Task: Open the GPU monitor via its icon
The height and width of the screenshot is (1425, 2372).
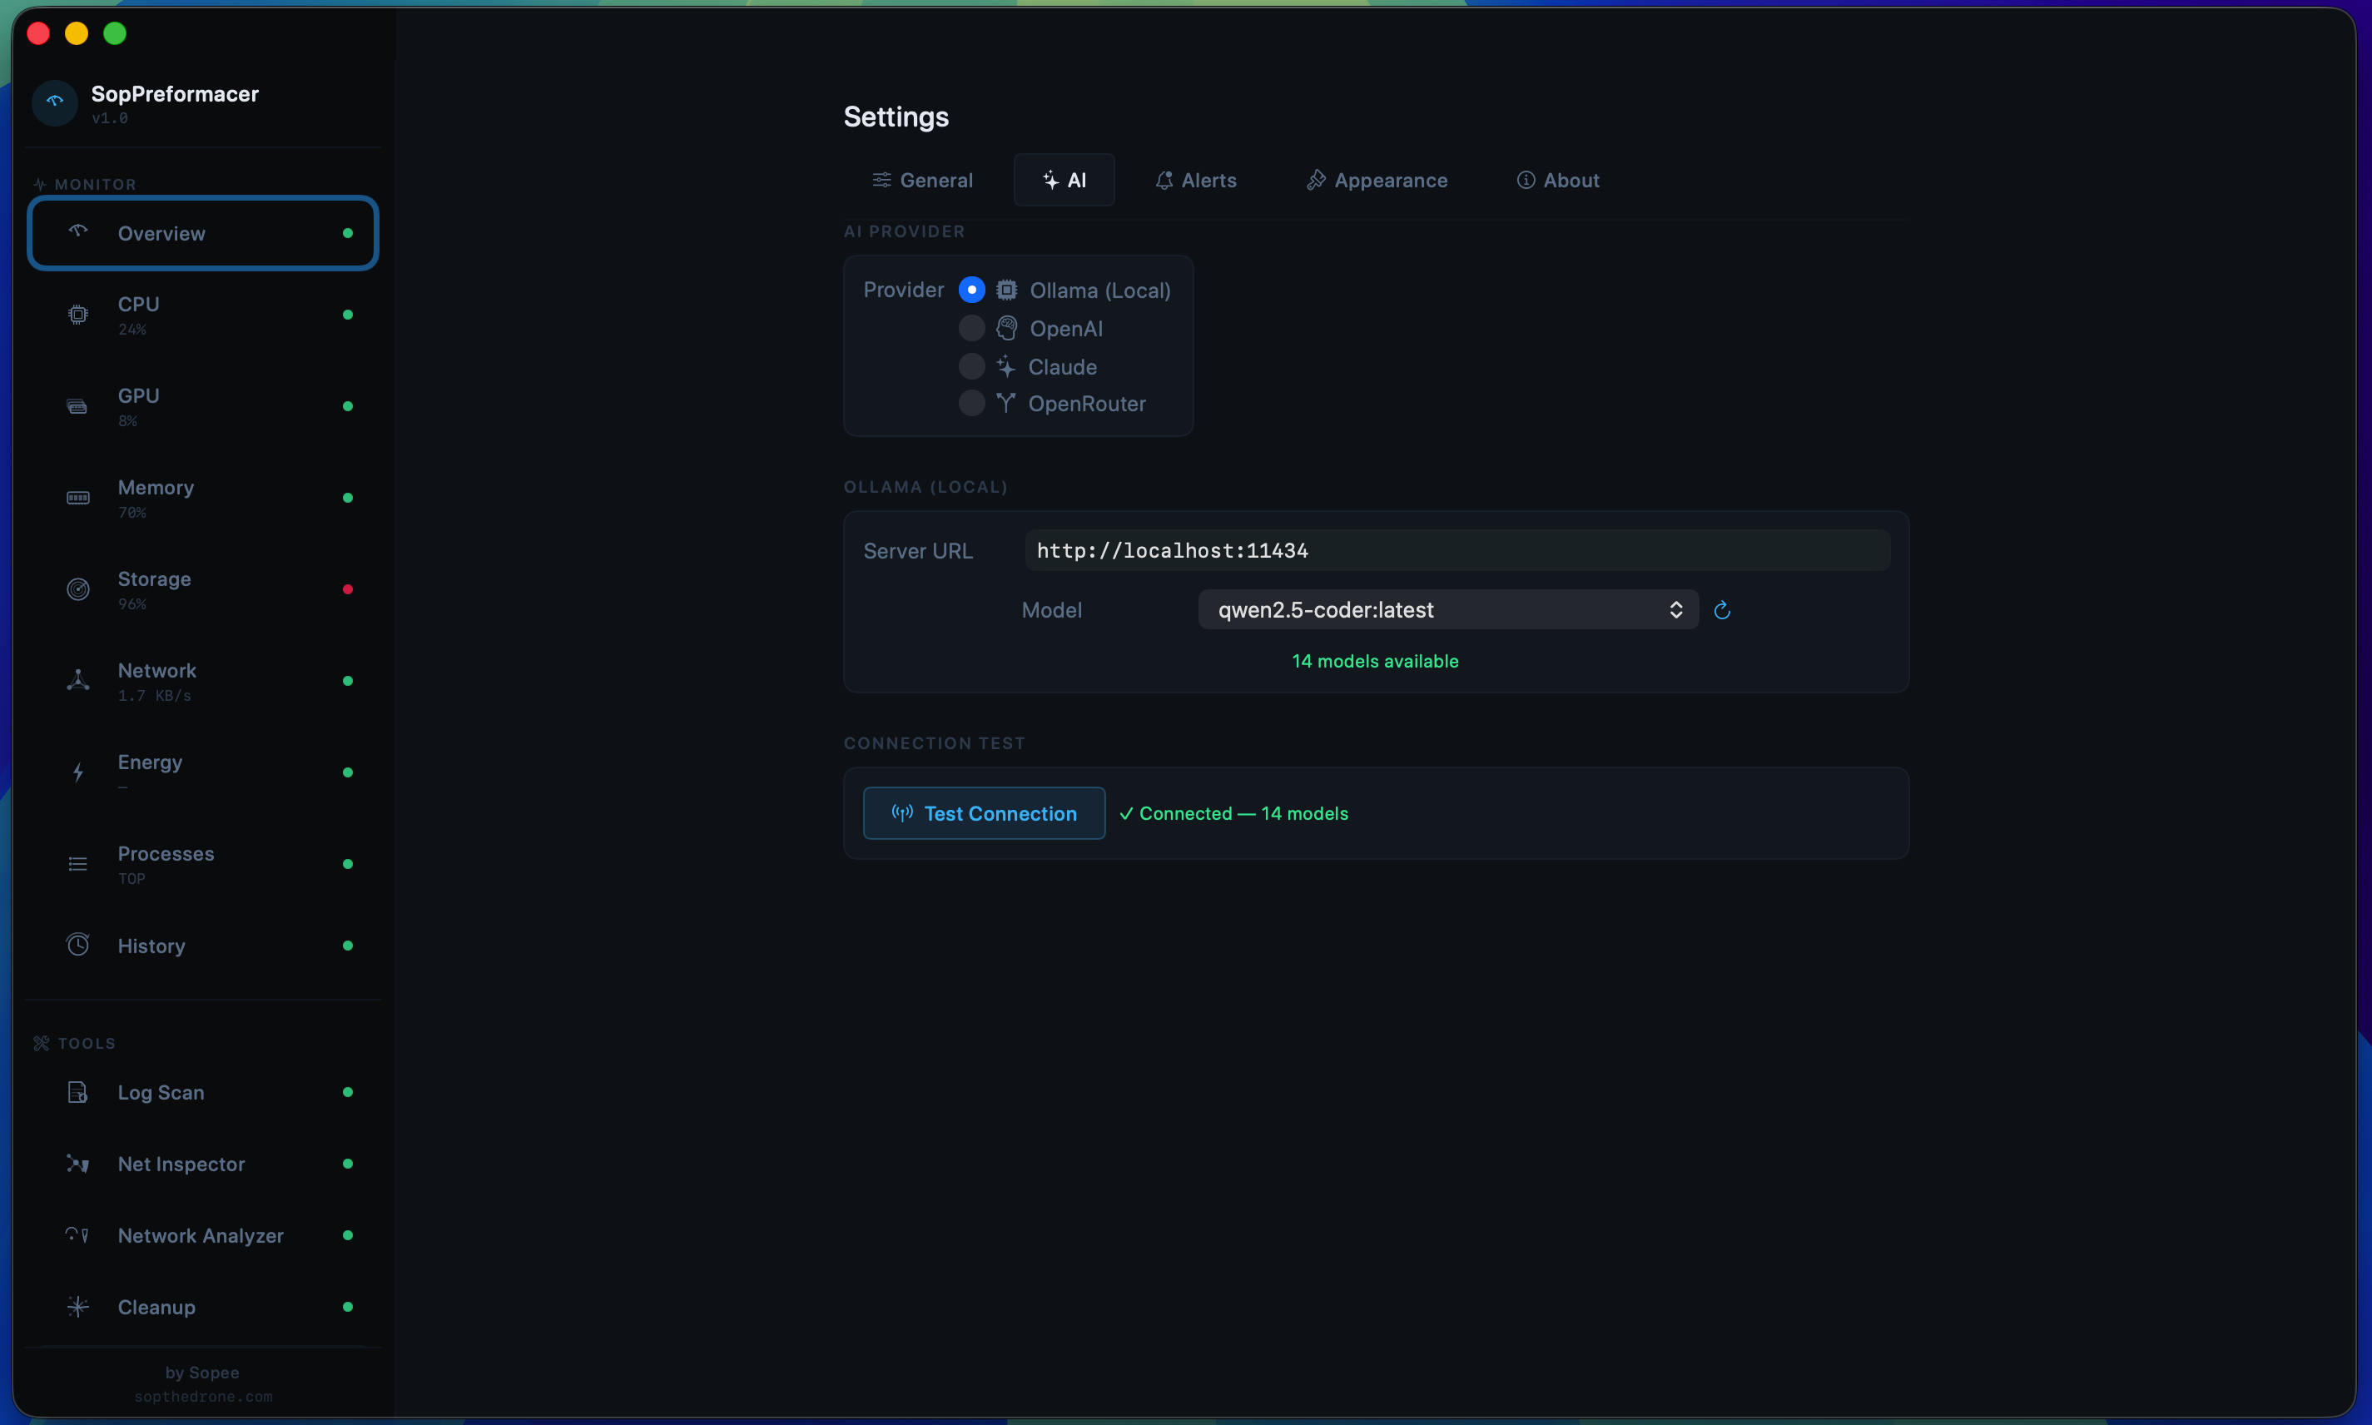Action: [x=77, y=405]
